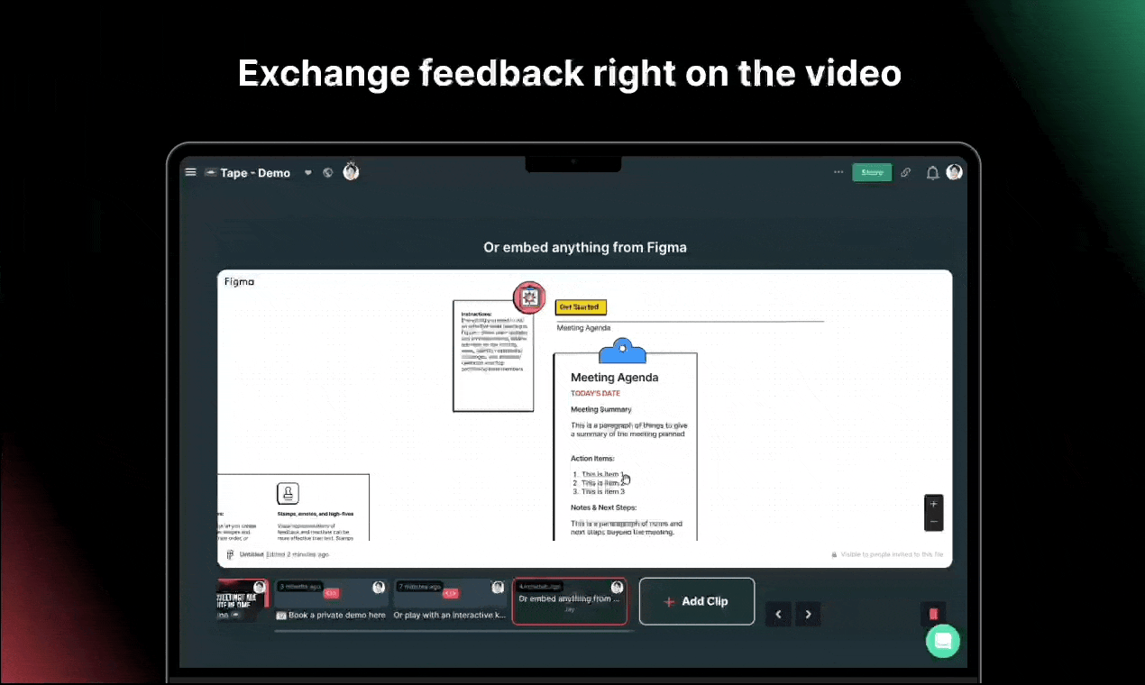Go to previous clip with left arrow
1145x685 pixels.
pyautogui.click(x=779, y=614)
